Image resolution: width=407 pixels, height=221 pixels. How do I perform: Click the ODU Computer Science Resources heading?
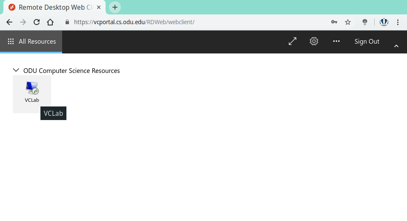(72, 70)
